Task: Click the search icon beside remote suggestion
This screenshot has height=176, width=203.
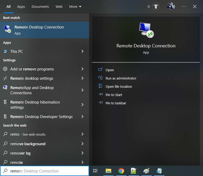Action: (x=5, y=162)
